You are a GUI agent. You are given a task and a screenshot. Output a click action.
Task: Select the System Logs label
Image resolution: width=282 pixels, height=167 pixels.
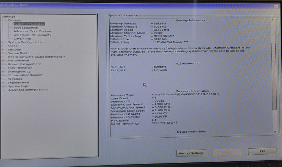coord(18,86)
